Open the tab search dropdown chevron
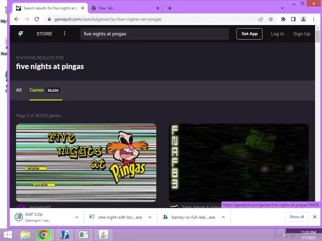Screen dimensions: 322x241 [x=282, y=8]
